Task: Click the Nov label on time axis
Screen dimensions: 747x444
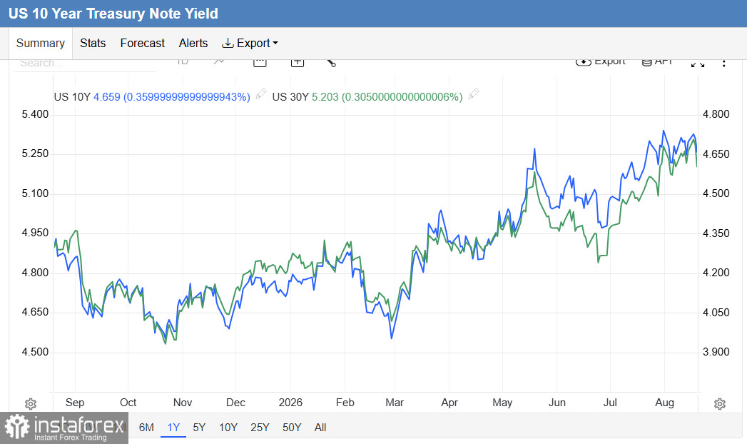Action: (183, 403)
